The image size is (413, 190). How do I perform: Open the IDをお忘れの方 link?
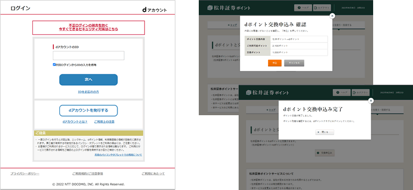click(x=89, y=92)
